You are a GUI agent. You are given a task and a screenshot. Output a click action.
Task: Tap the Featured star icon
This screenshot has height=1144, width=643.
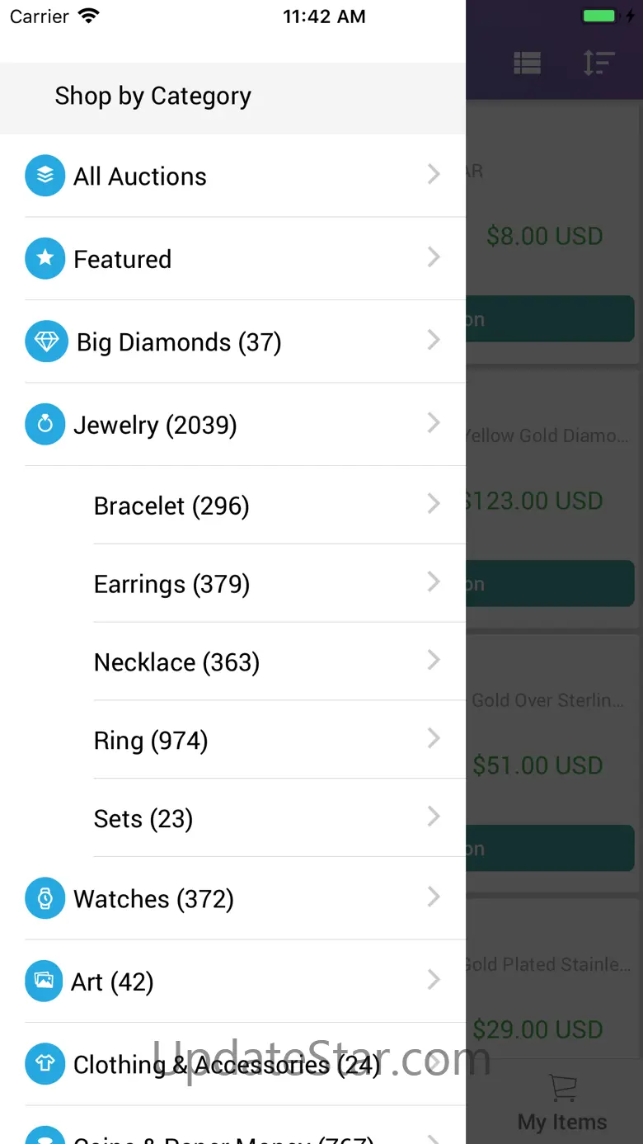45,259
